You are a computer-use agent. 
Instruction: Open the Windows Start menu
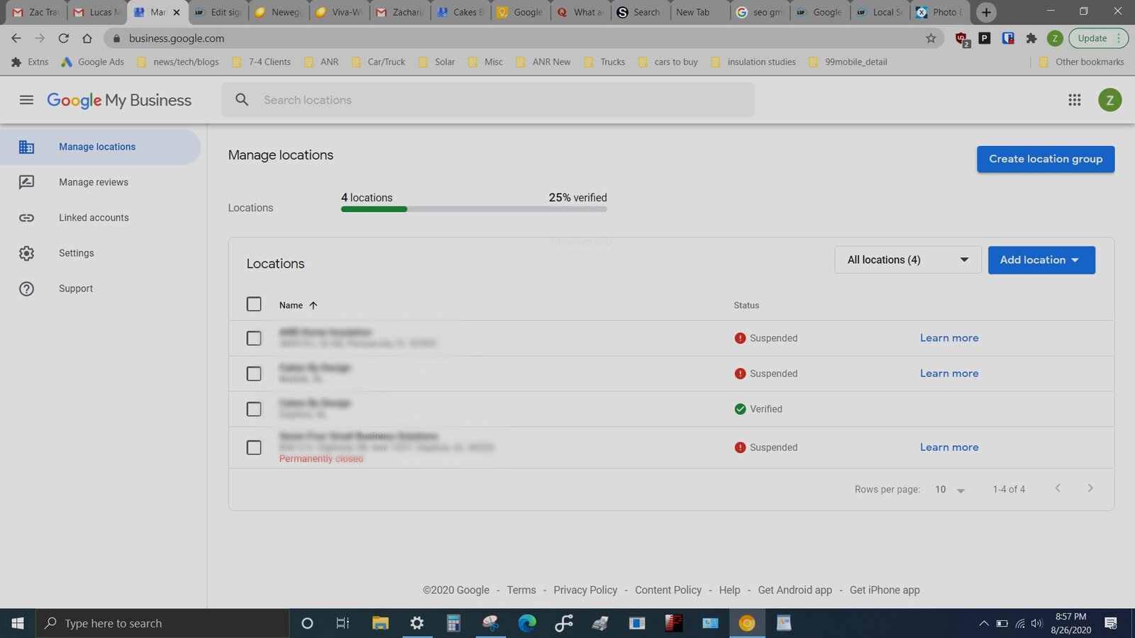(x=18, y=623)
